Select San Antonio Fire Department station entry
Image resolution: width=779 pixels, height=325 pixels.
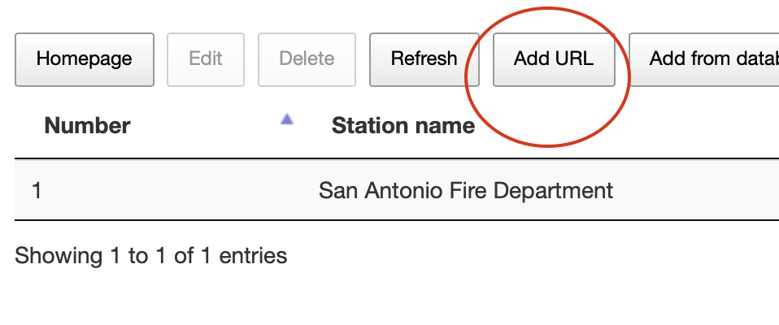(465, 191)
